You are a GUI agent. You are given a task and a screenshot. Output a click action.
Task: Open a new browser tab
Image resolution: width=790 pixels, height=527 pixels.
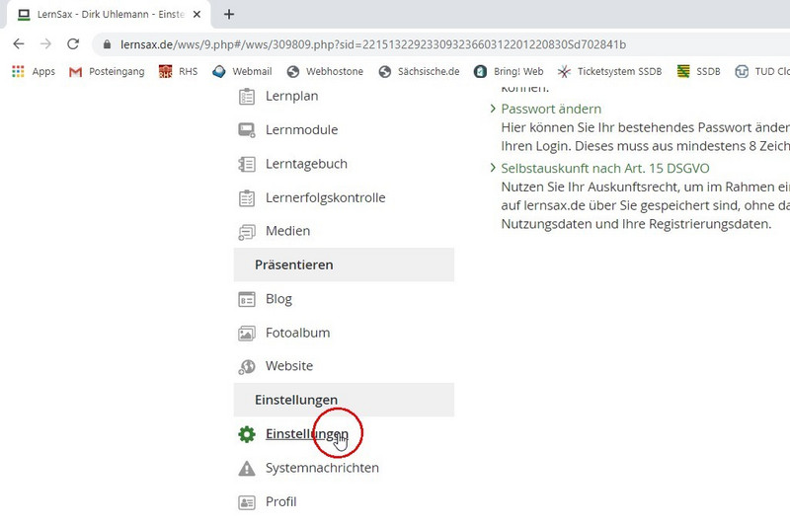pyautogui.click(x=229, y=15)
